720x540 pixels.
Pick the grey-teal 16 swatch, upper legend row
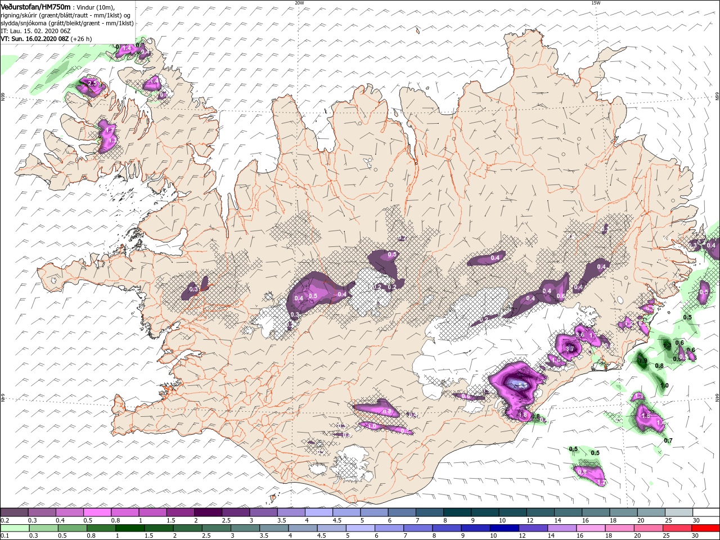point(595,512)
